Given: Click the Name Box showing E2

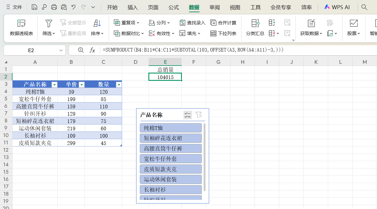Looking at the screenshot, I should [30, 50].
